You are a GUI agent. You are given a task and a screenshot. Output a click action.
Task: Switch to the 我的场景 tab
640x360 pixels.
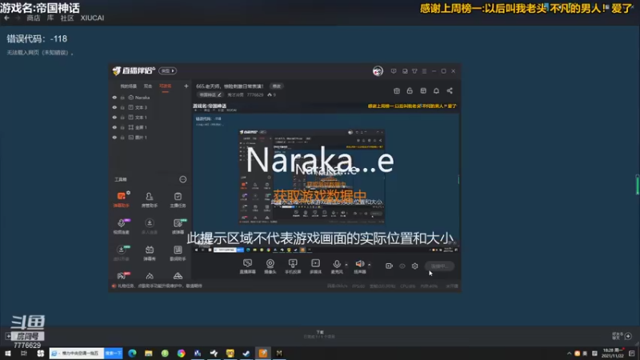(128, 86)
